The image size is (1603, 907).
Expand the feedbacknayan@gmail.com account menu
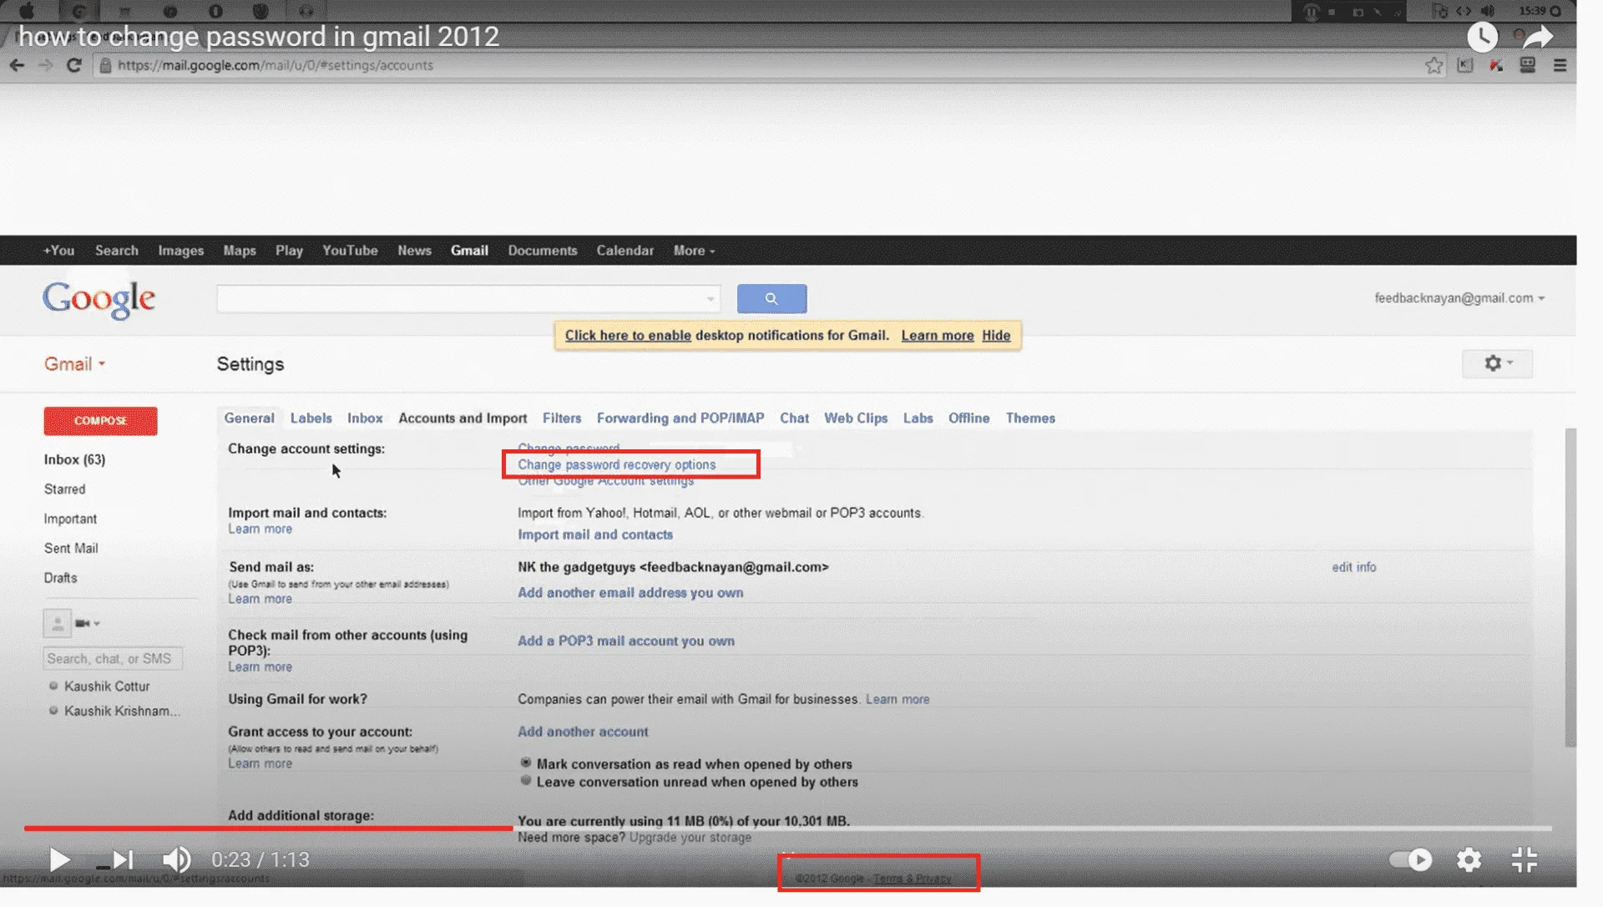click(x=1459, y=298)
